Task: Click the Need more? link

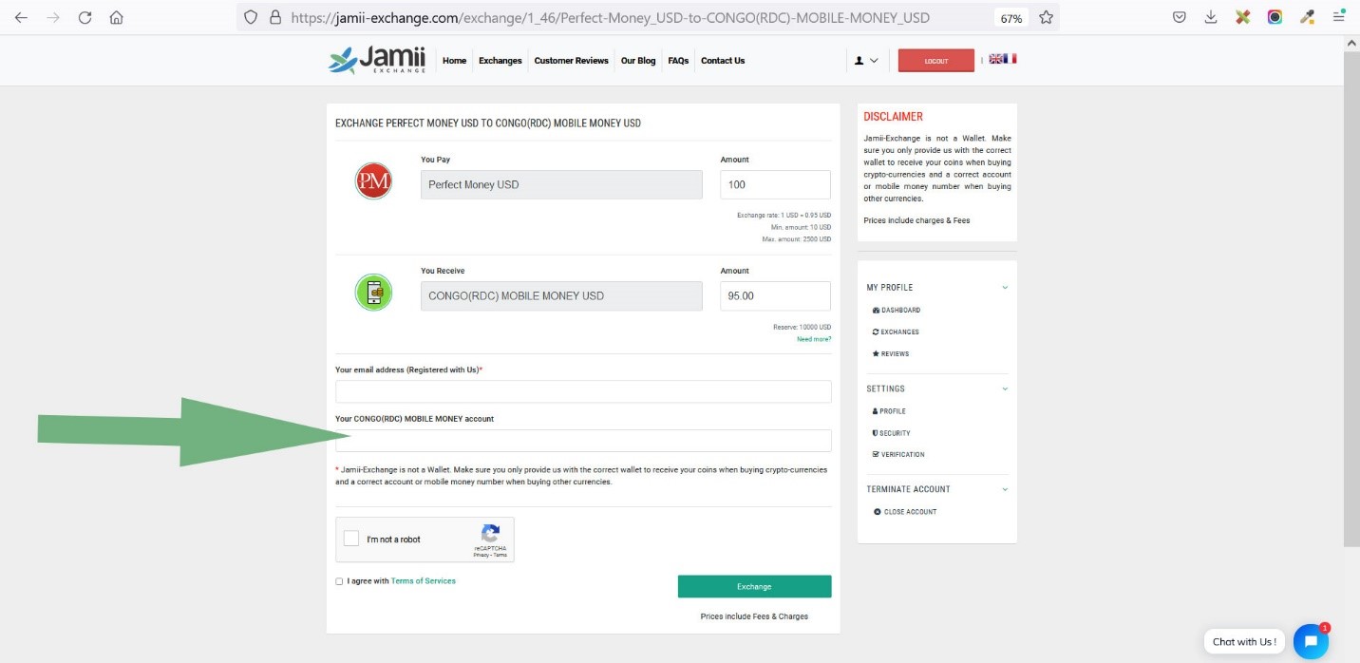Action: tap(814, 339)
